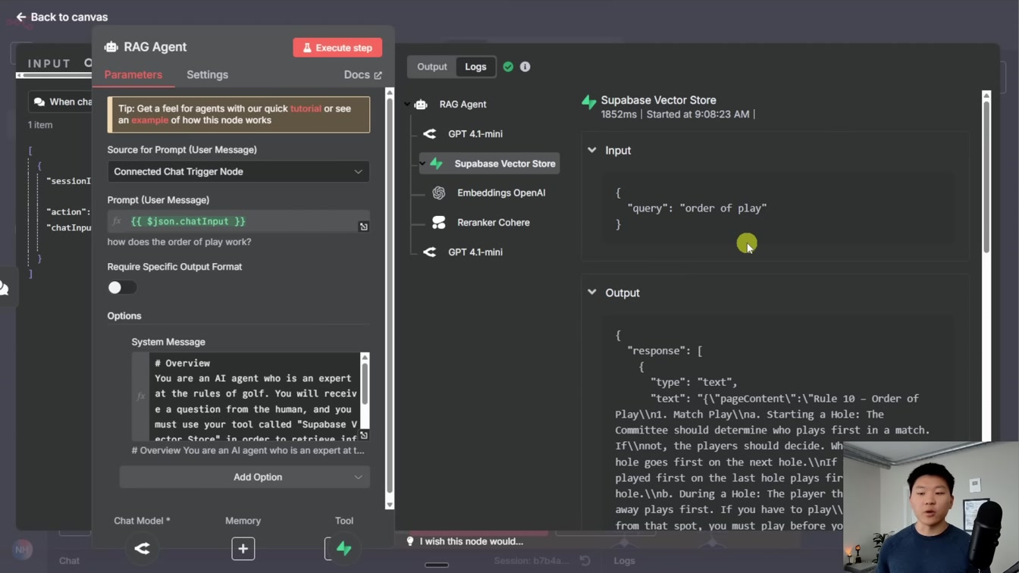Screen dimensions: 1019x573
Task: Select the first GPT 4.1-mini log entry
Action: pyautogui.click(x=475, y=134)
